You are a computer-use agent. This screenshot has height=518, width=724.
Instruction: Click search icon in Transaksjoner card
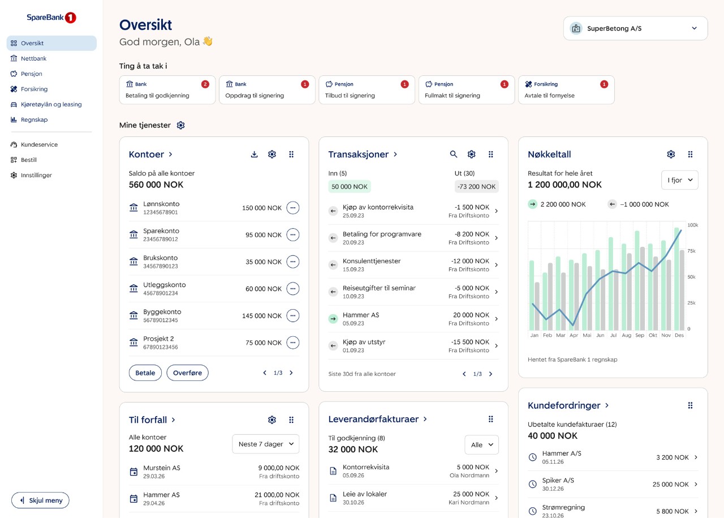coord(454,155)
